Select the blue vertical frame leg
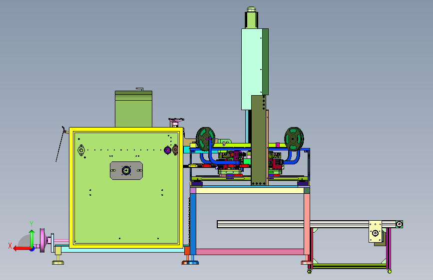Image resolution: width=433 pixels, height=280 pixels. pyautogui.click(x=193, y=224)
